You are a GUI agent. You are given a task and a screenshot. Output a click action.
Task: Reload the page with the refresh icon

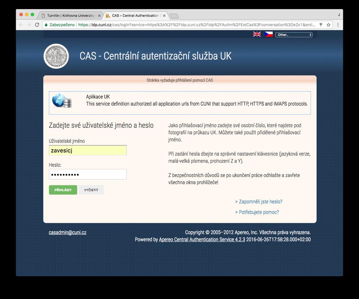[x=37, y=25]
